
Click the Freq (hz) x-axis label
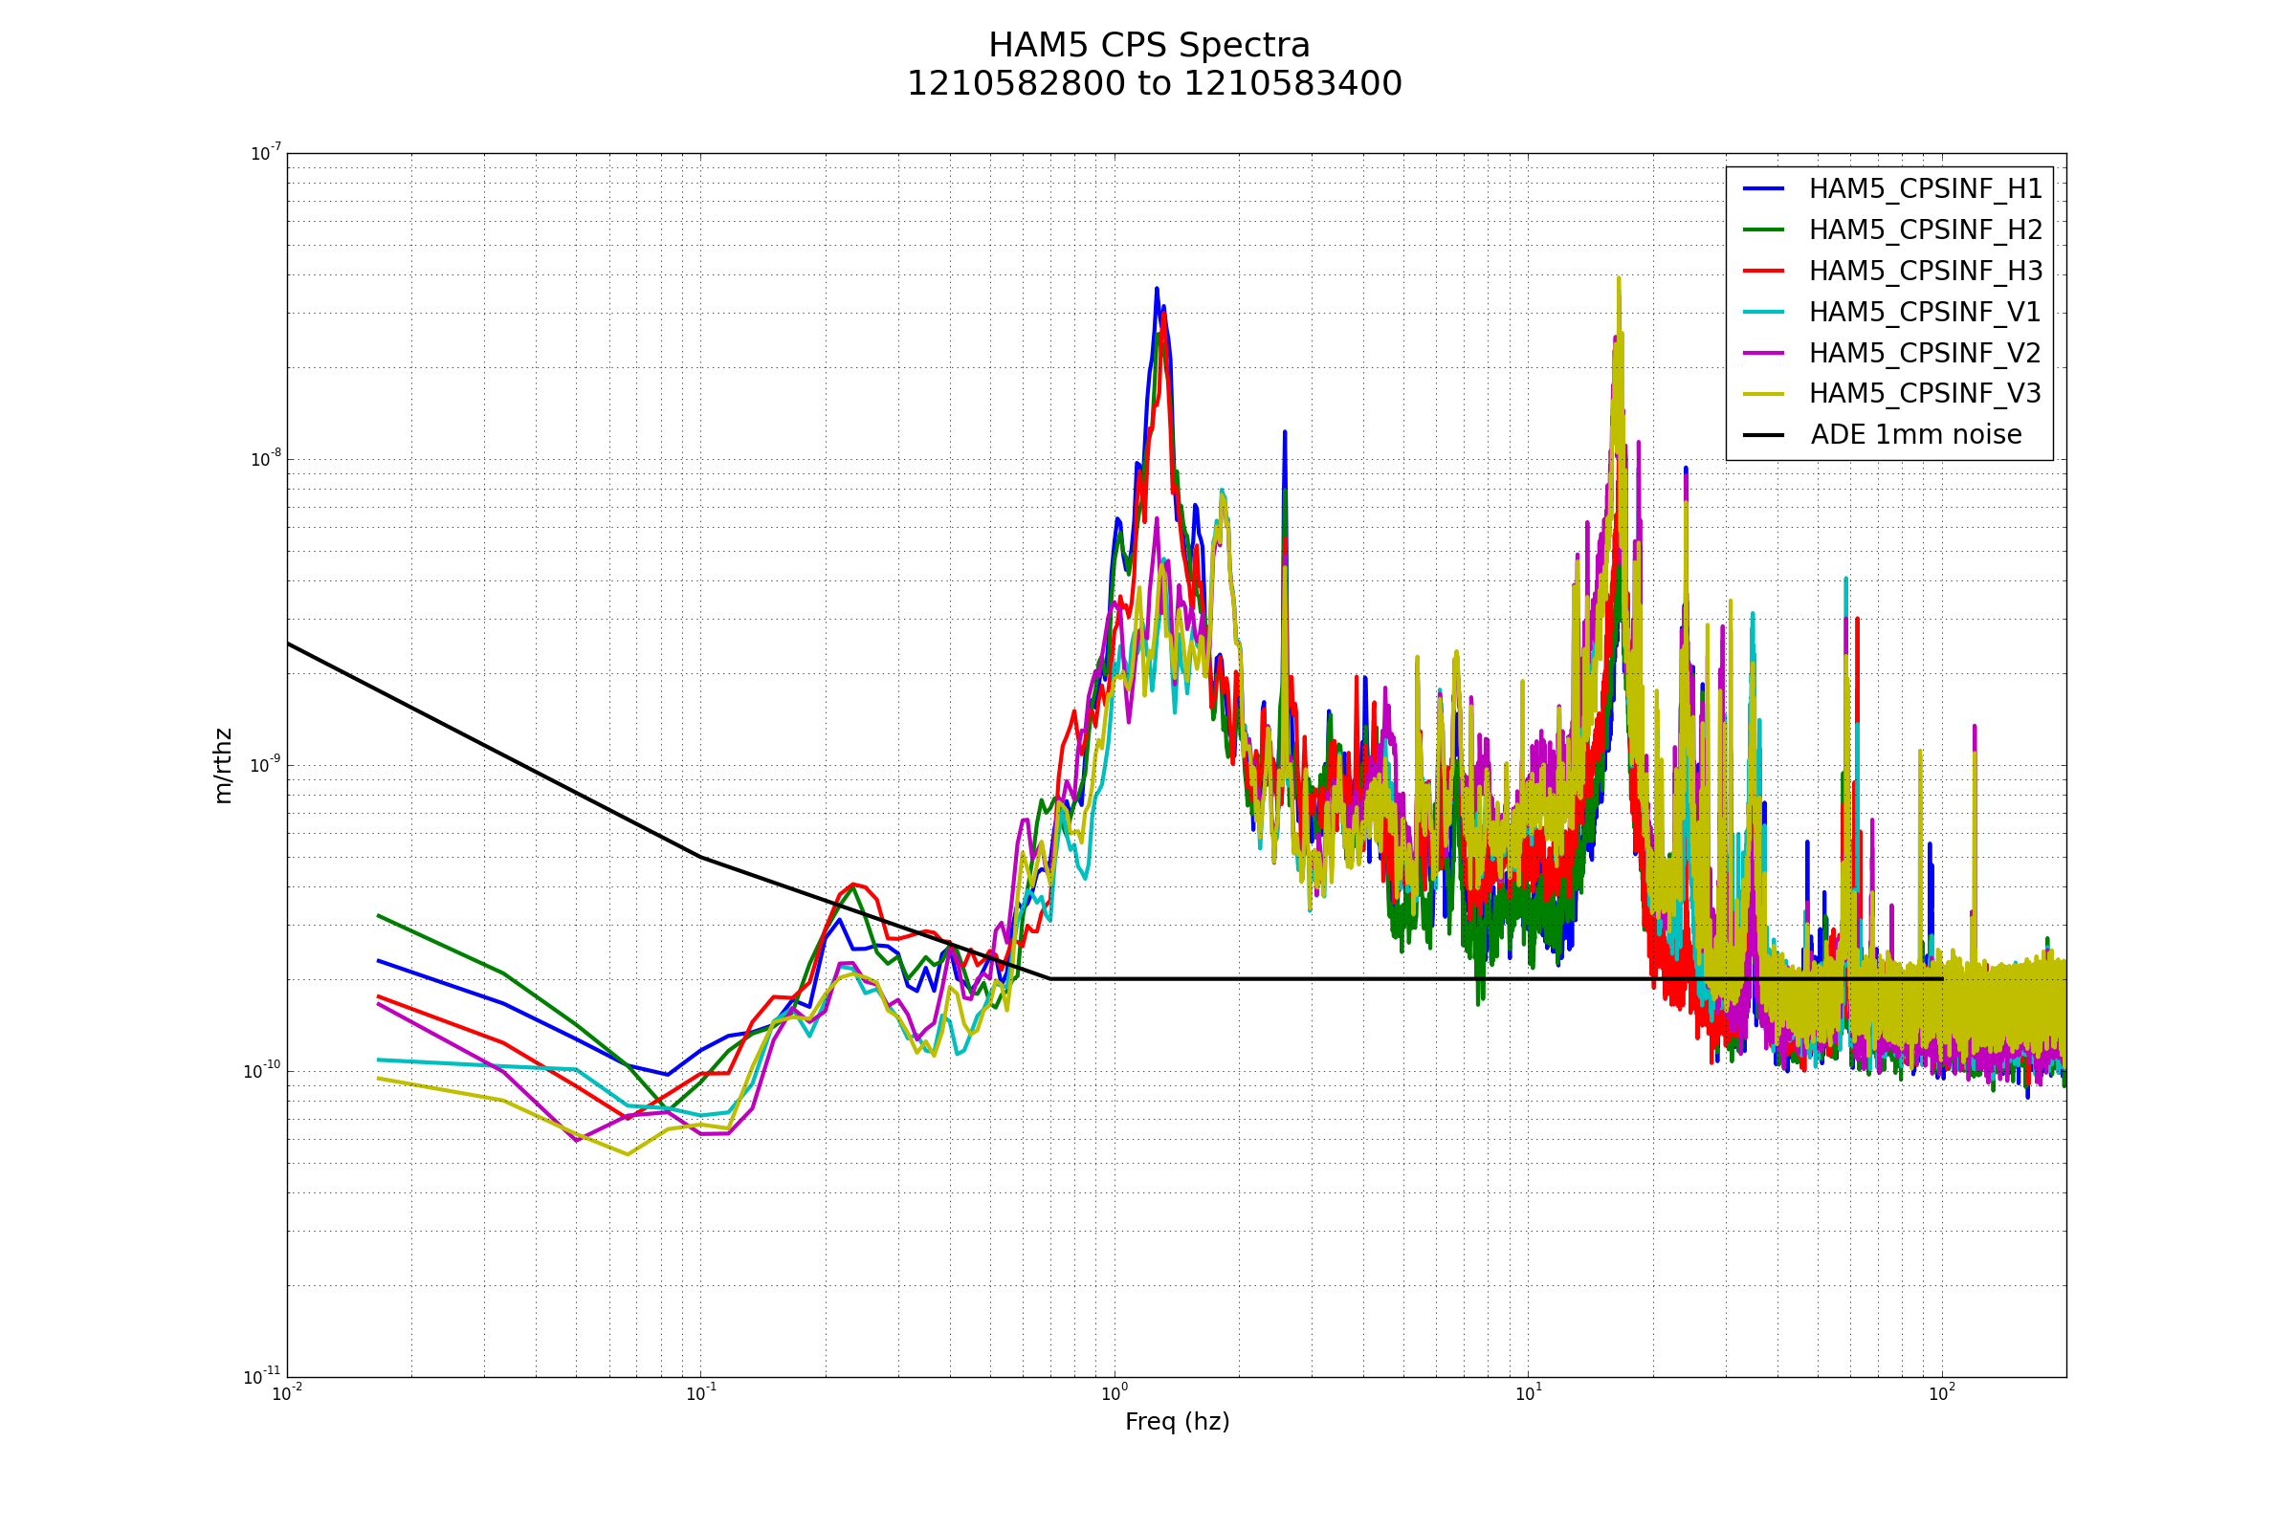(x=1178, y=1422)
